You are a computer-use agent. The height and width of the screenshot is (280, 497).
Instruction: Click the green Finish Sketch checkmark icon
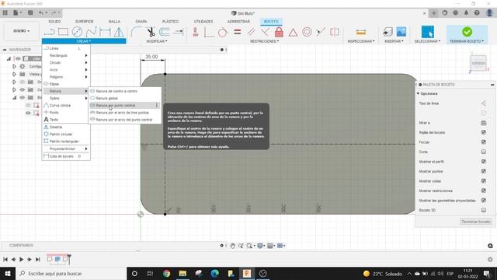coord(467,32)
